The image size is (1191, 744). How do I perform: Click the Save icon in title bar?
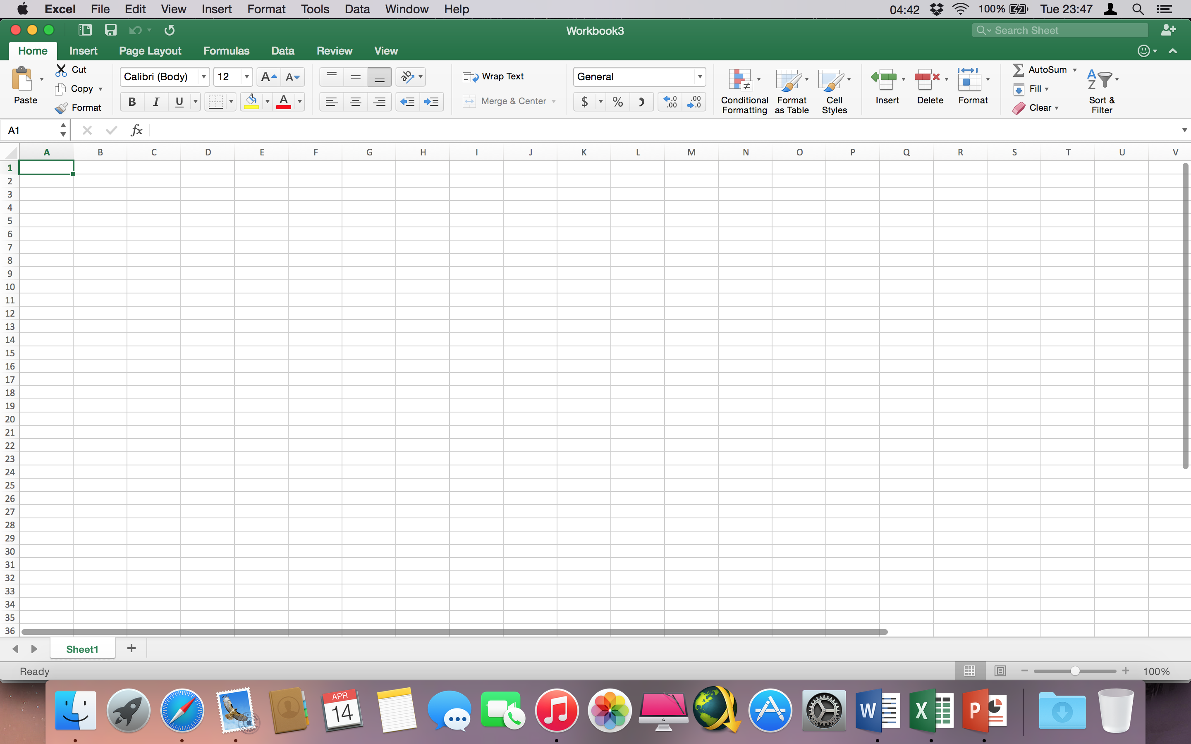pos(110,31)
